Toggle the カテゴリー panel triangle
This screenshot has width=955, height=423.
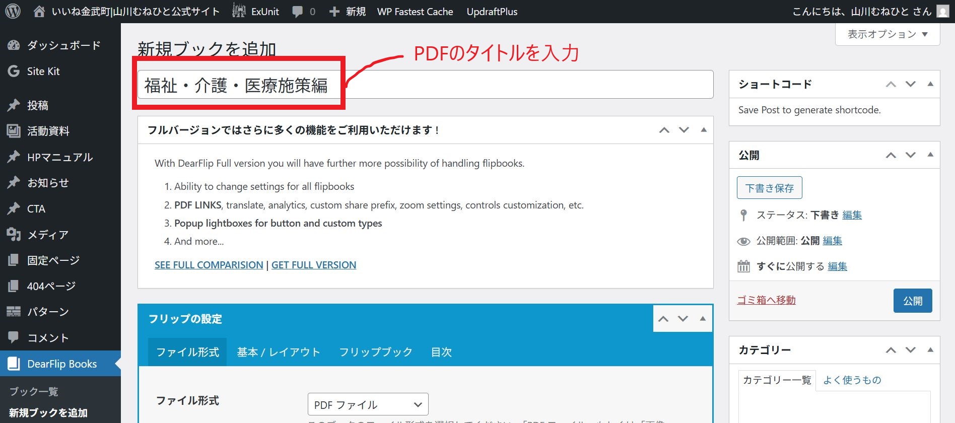[930, 350]
